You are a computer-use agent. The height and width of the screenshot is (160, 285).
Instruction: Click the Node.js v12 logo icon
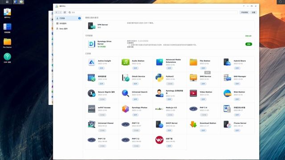(x=159, y=109)
